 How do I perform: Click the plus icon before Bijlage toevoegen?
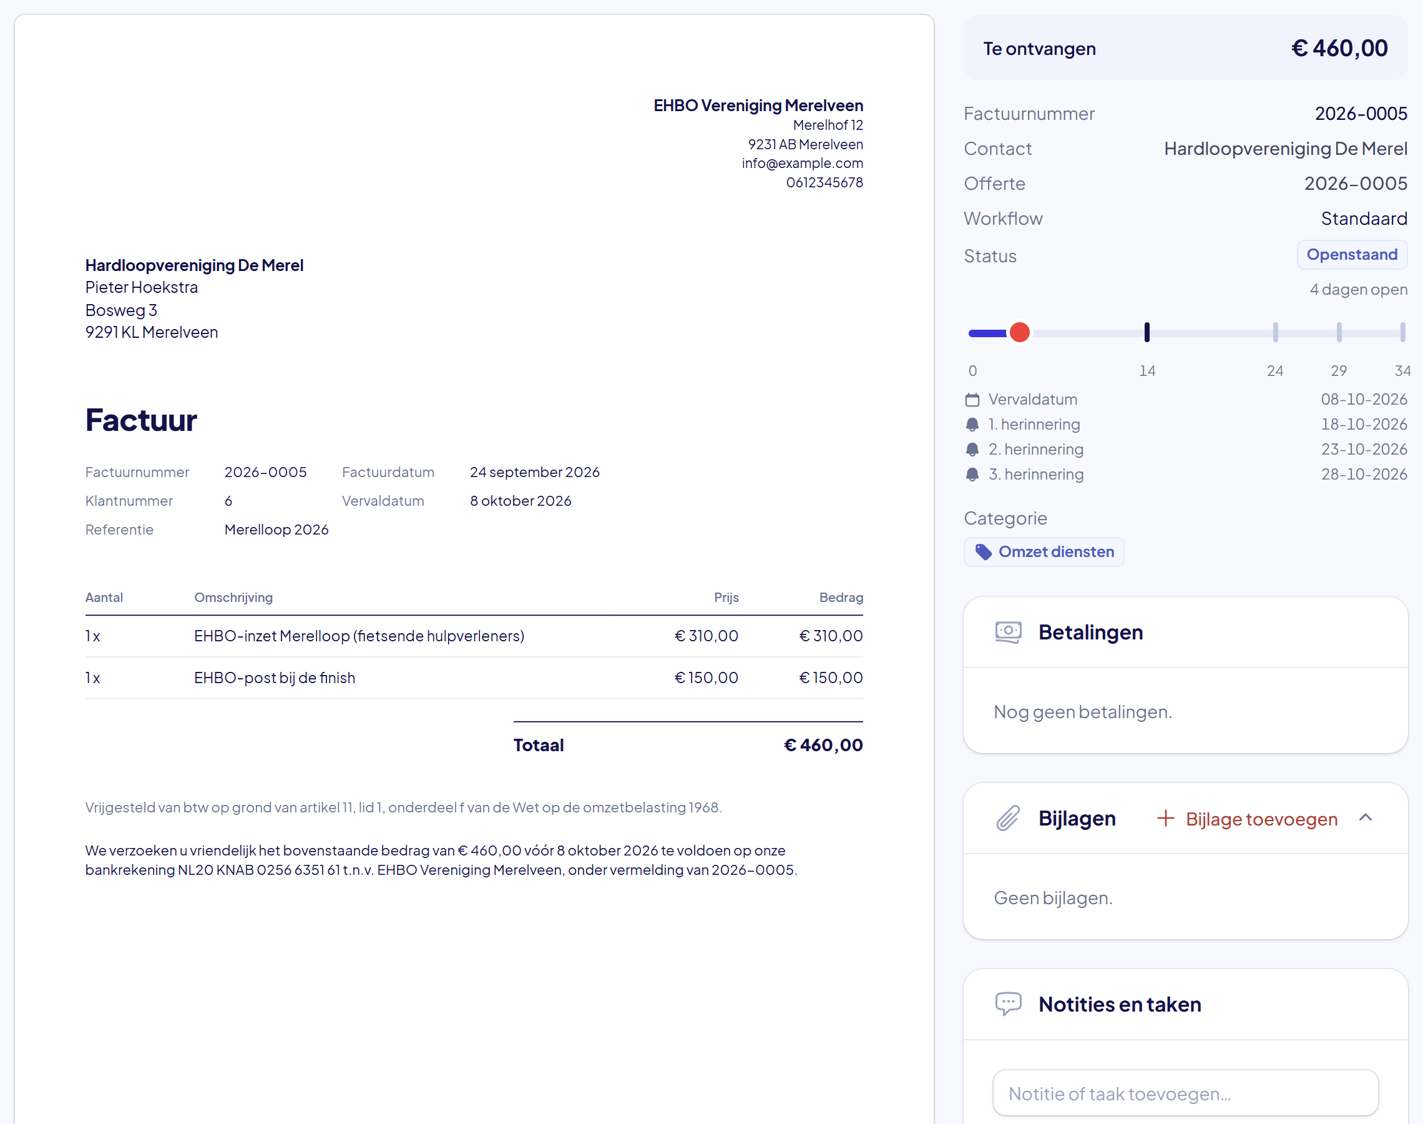click(x=1165, y=818)
